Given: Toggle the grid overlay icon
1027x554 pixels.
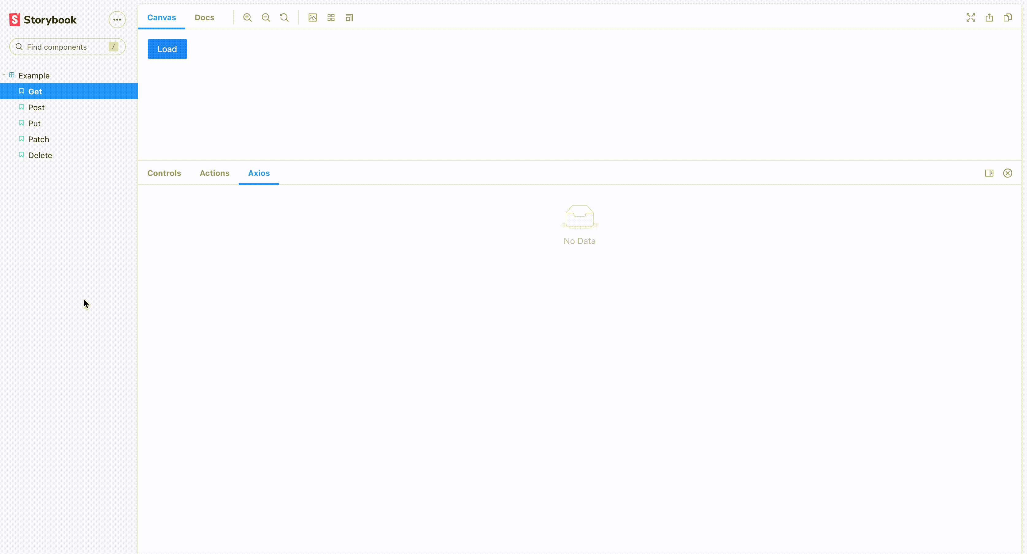Looking at the screenshot, I should click(331, 17).
